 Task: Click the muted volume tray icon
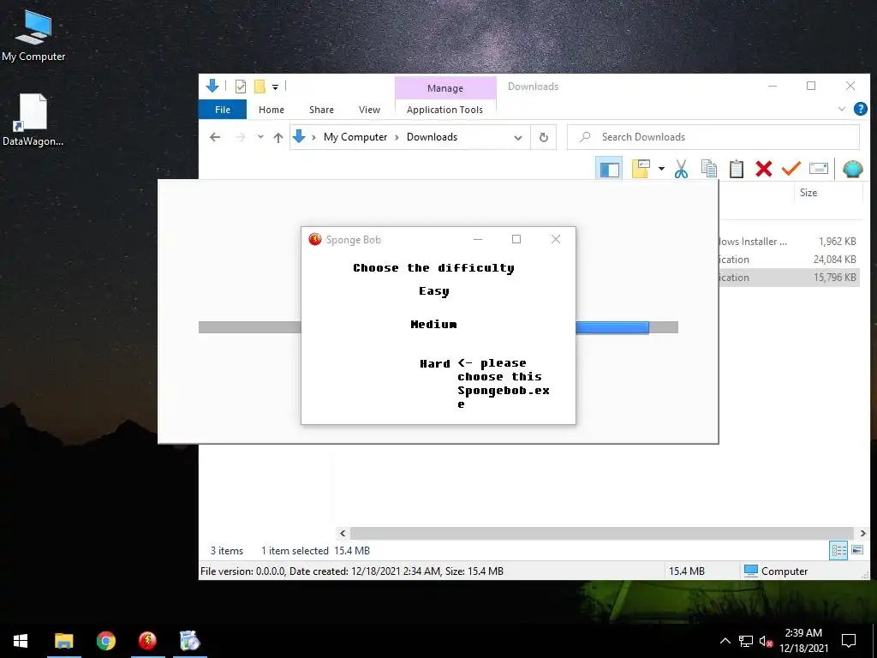coord(766,641)
